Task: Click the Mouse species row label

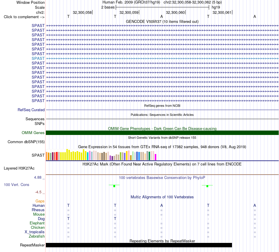Action: coord(39,214)
